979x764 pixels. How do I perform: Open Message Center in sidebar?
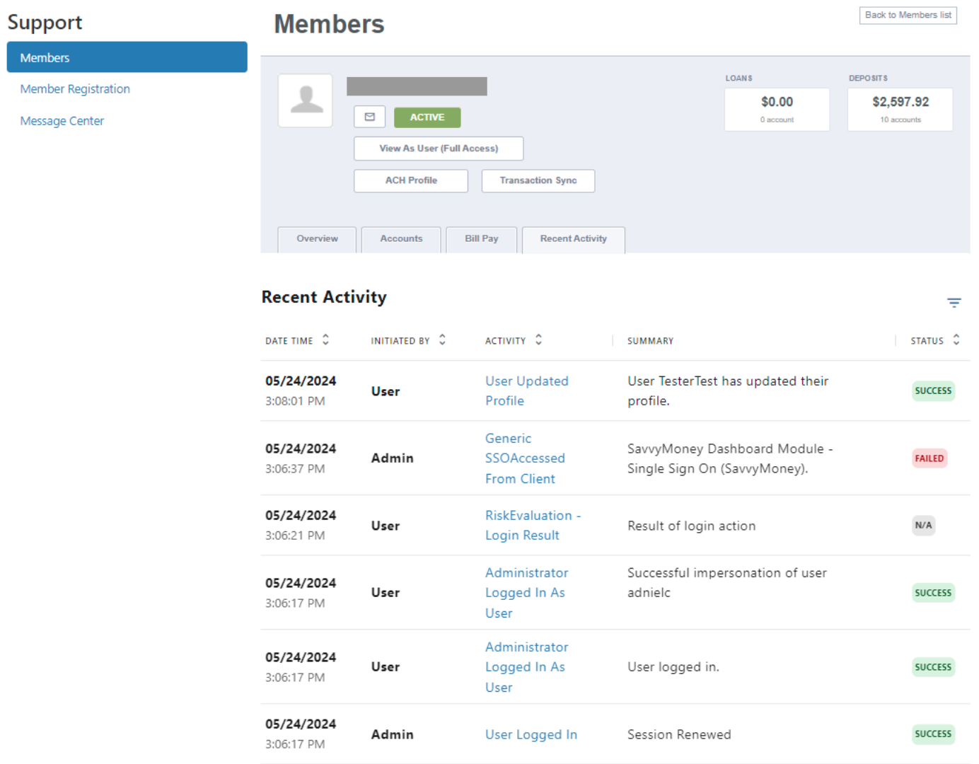point(62,121)
